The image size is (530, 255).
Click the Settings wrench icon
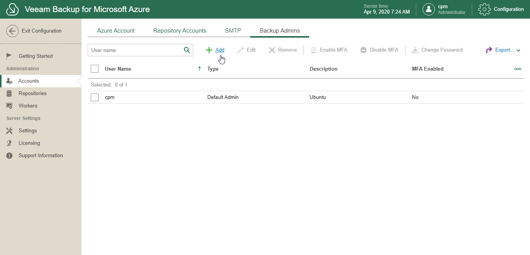pyautogui.click(x=9, y=130)
